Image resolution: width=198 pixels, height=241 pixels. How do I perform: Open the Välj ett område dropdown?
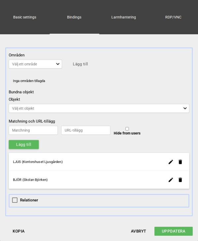point(35,64)
